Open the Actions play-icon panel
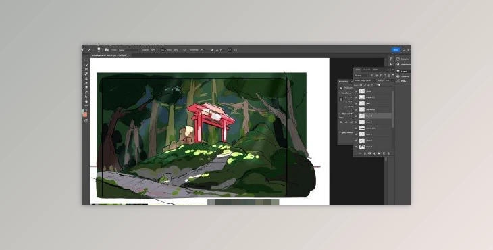Viewport: 493px width, 250px height. 391,64
